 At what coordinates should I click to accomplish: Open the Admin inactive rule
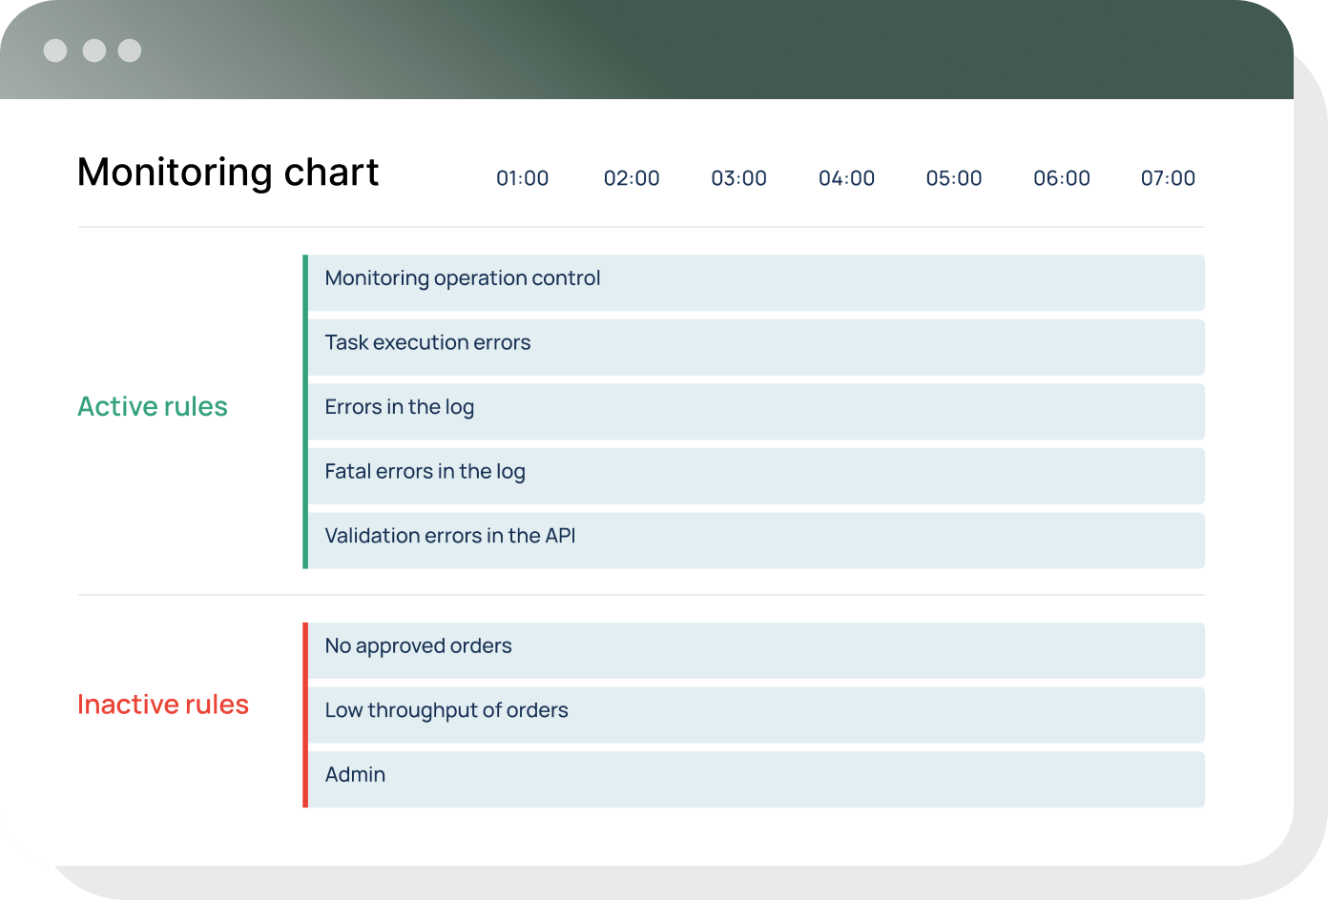[x=756, y=779]
